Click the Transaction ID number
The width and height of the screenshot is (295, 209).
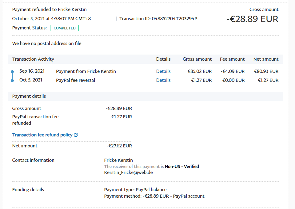click(174, 19)
